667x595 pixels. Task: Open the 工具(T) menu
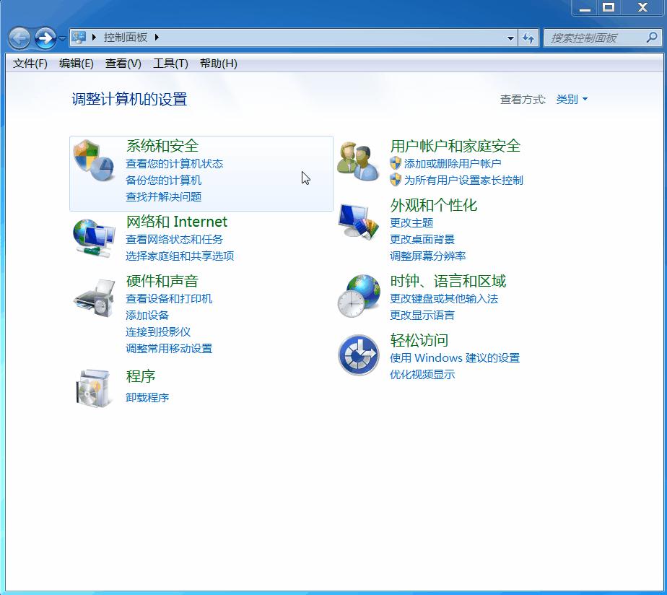pos(171,63)
